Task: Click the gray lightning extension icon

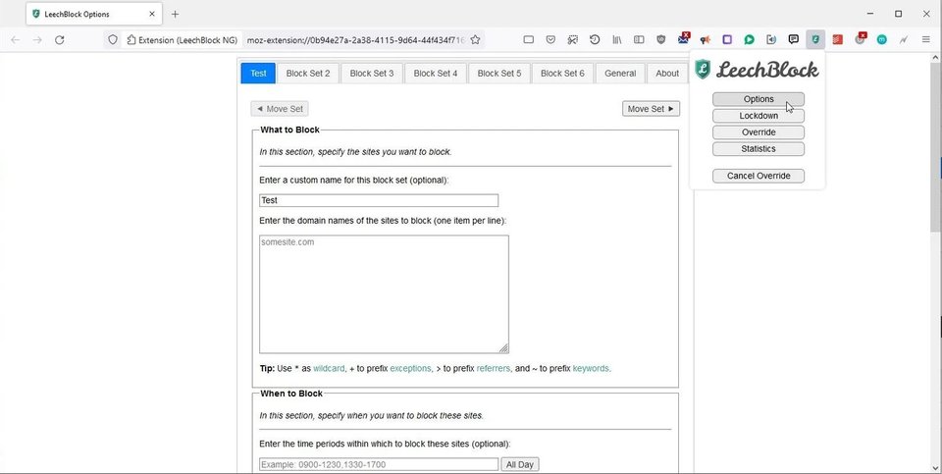Action: point(904,39)
